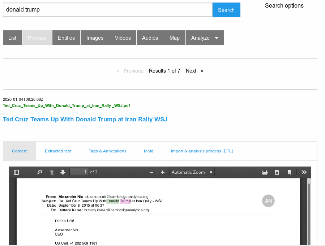The image size is (325, 246).
Task: Switch to Videos view
Action: tap(123, 38)
